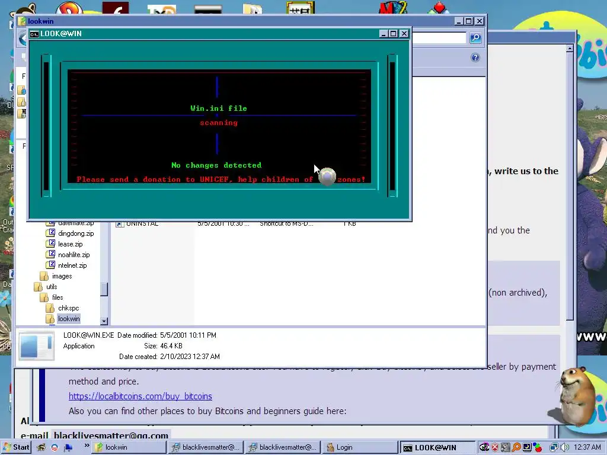Open the localbitcoins.com buy_bitcoins link

(x=140, y=396)
